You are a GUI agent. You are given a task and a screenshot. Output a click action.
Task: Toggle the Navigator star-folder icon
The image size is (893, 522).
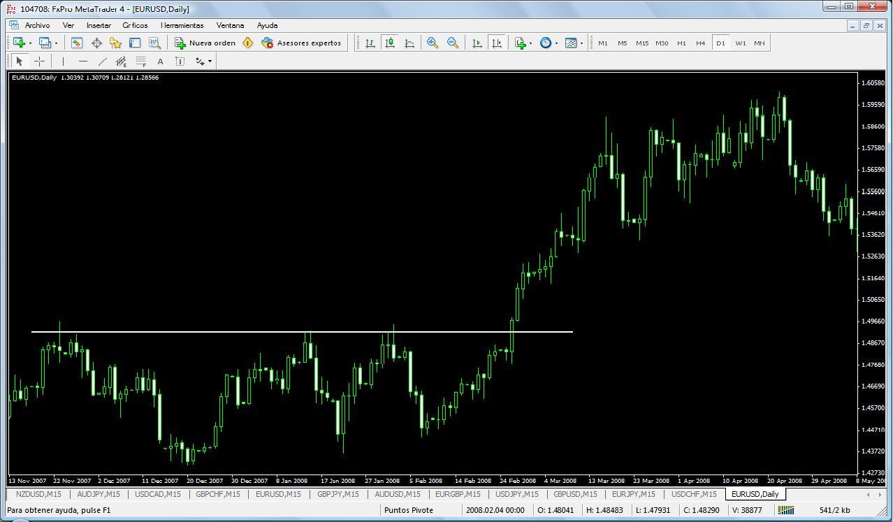[x=115, y=43]
